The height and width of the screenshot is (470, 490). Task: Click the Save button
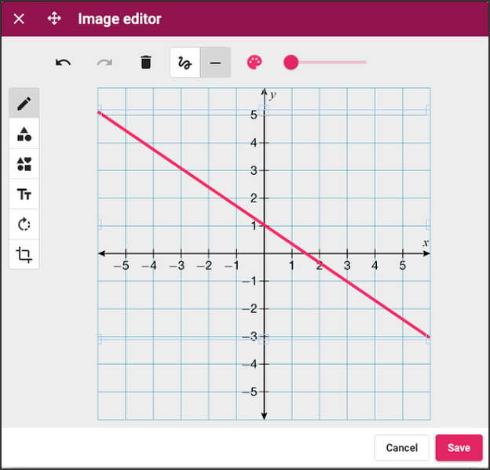(459, 447)
